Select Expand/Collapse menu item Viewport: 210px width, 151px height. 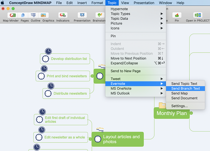click(135, 63)
